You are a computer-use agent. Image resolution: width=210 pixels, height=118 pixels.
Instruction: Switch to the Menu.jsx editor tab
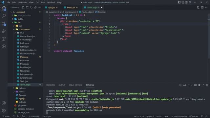click(x=71, y=8)
